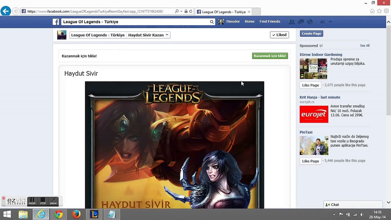
Task: Open the PinTaxi ad link
Action: pos(306,132)
